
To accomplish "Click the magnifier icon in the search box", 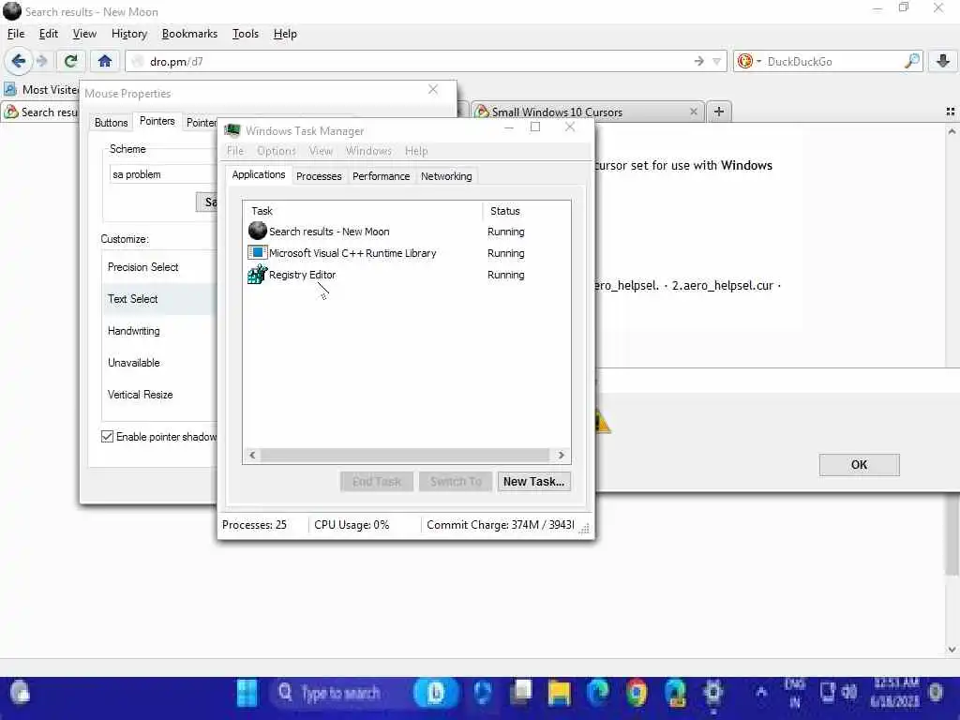I will [x=911, y=61].
